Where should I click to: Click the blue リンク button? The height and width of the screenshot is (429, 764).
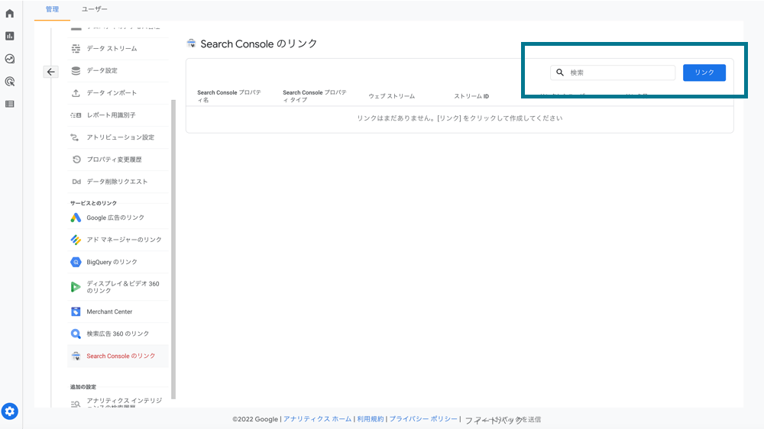(x=704, y=73)
